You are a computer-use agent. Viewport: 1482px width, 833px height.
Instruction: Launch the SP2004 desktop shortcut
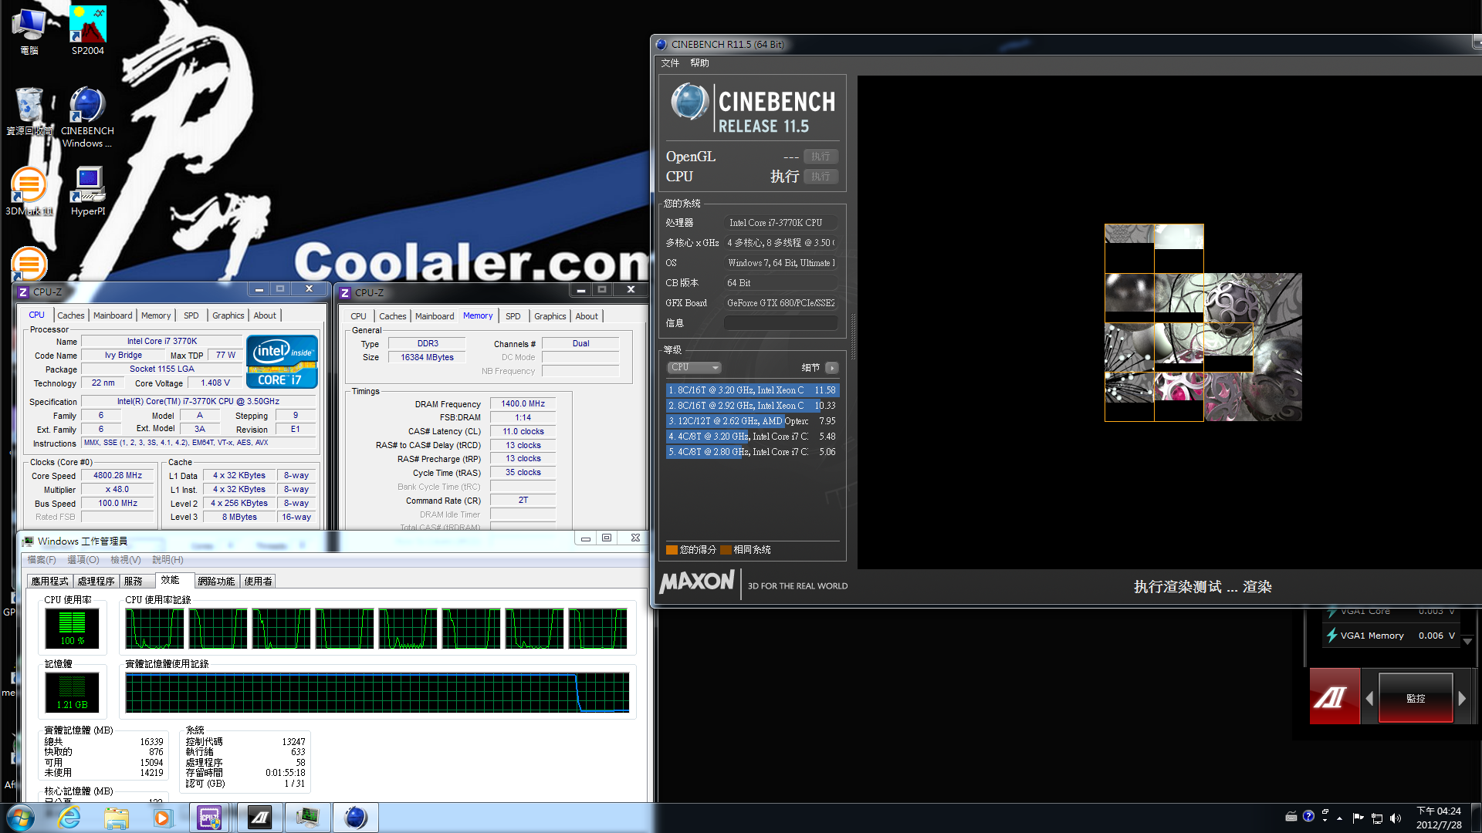point(88,31)
